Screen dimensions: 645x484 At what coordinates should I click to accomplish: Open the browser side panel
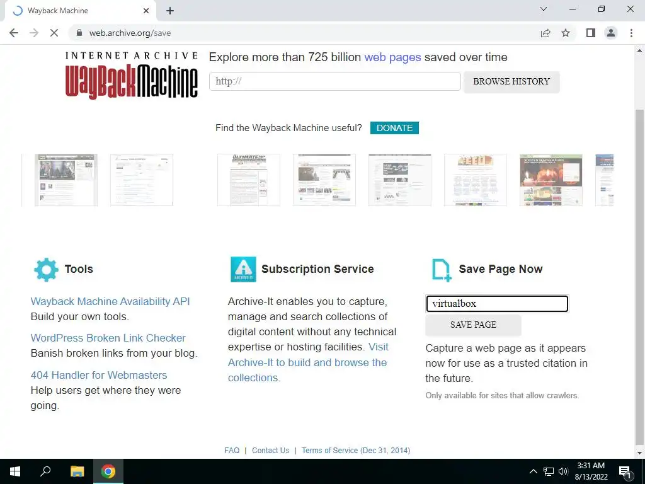591,33
